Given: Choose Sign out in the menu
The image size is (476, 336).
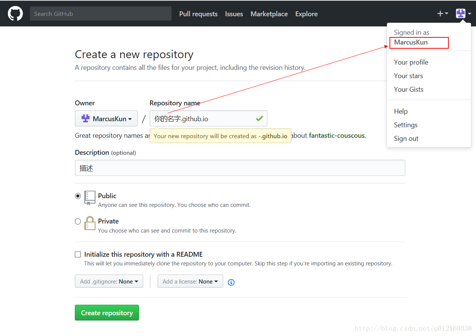Looking at the screenshot, I should (x=406, y=139).
